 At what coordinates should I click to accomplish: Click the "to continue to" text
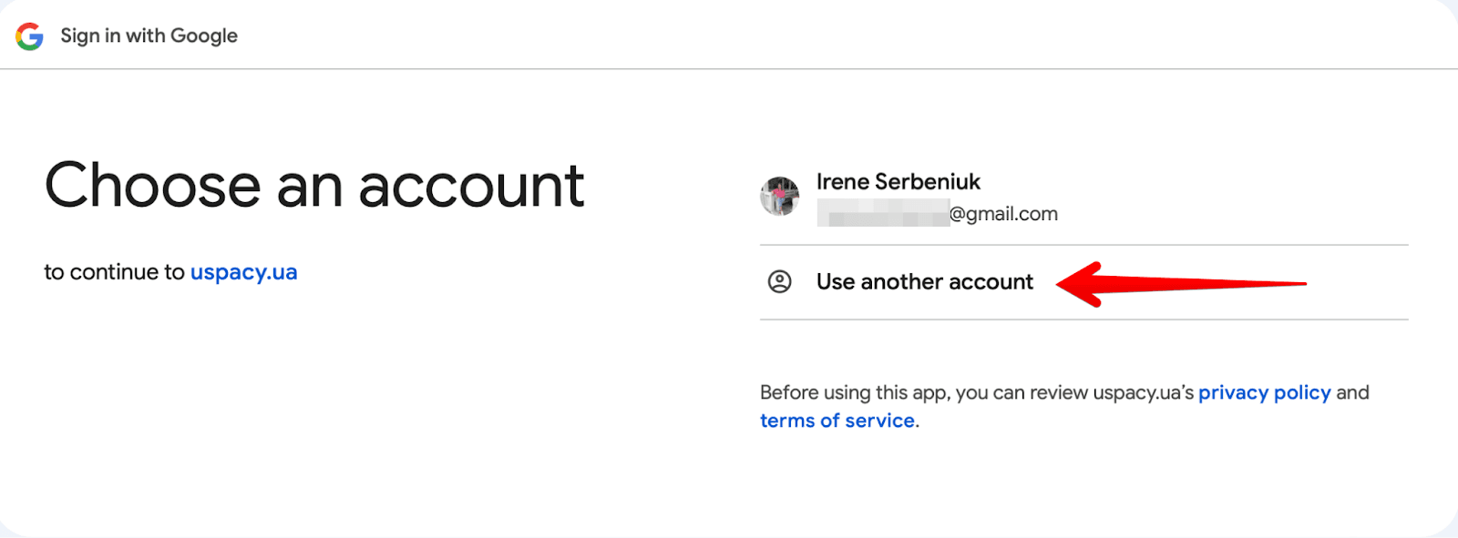114,272
